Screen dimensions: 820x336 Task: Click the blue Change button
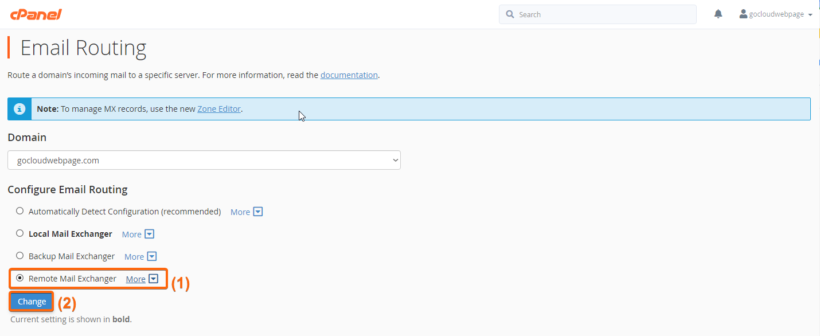(x=32, y=302)
